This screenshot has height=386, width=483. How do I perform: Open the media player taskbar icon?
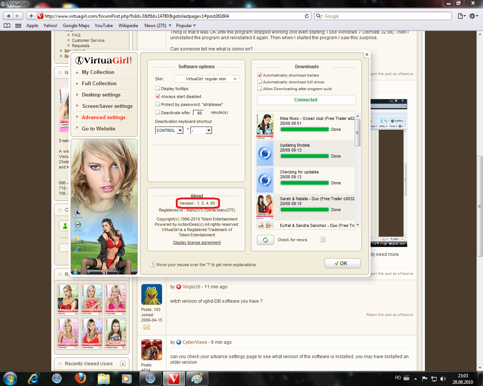[126, 378]
